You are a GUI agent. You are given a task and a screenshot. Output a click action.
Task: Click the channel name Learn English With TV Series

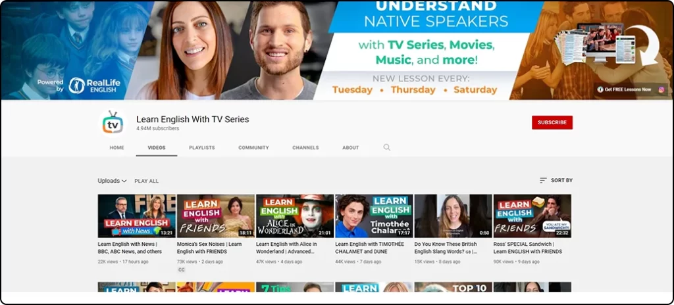click(193, 120)
